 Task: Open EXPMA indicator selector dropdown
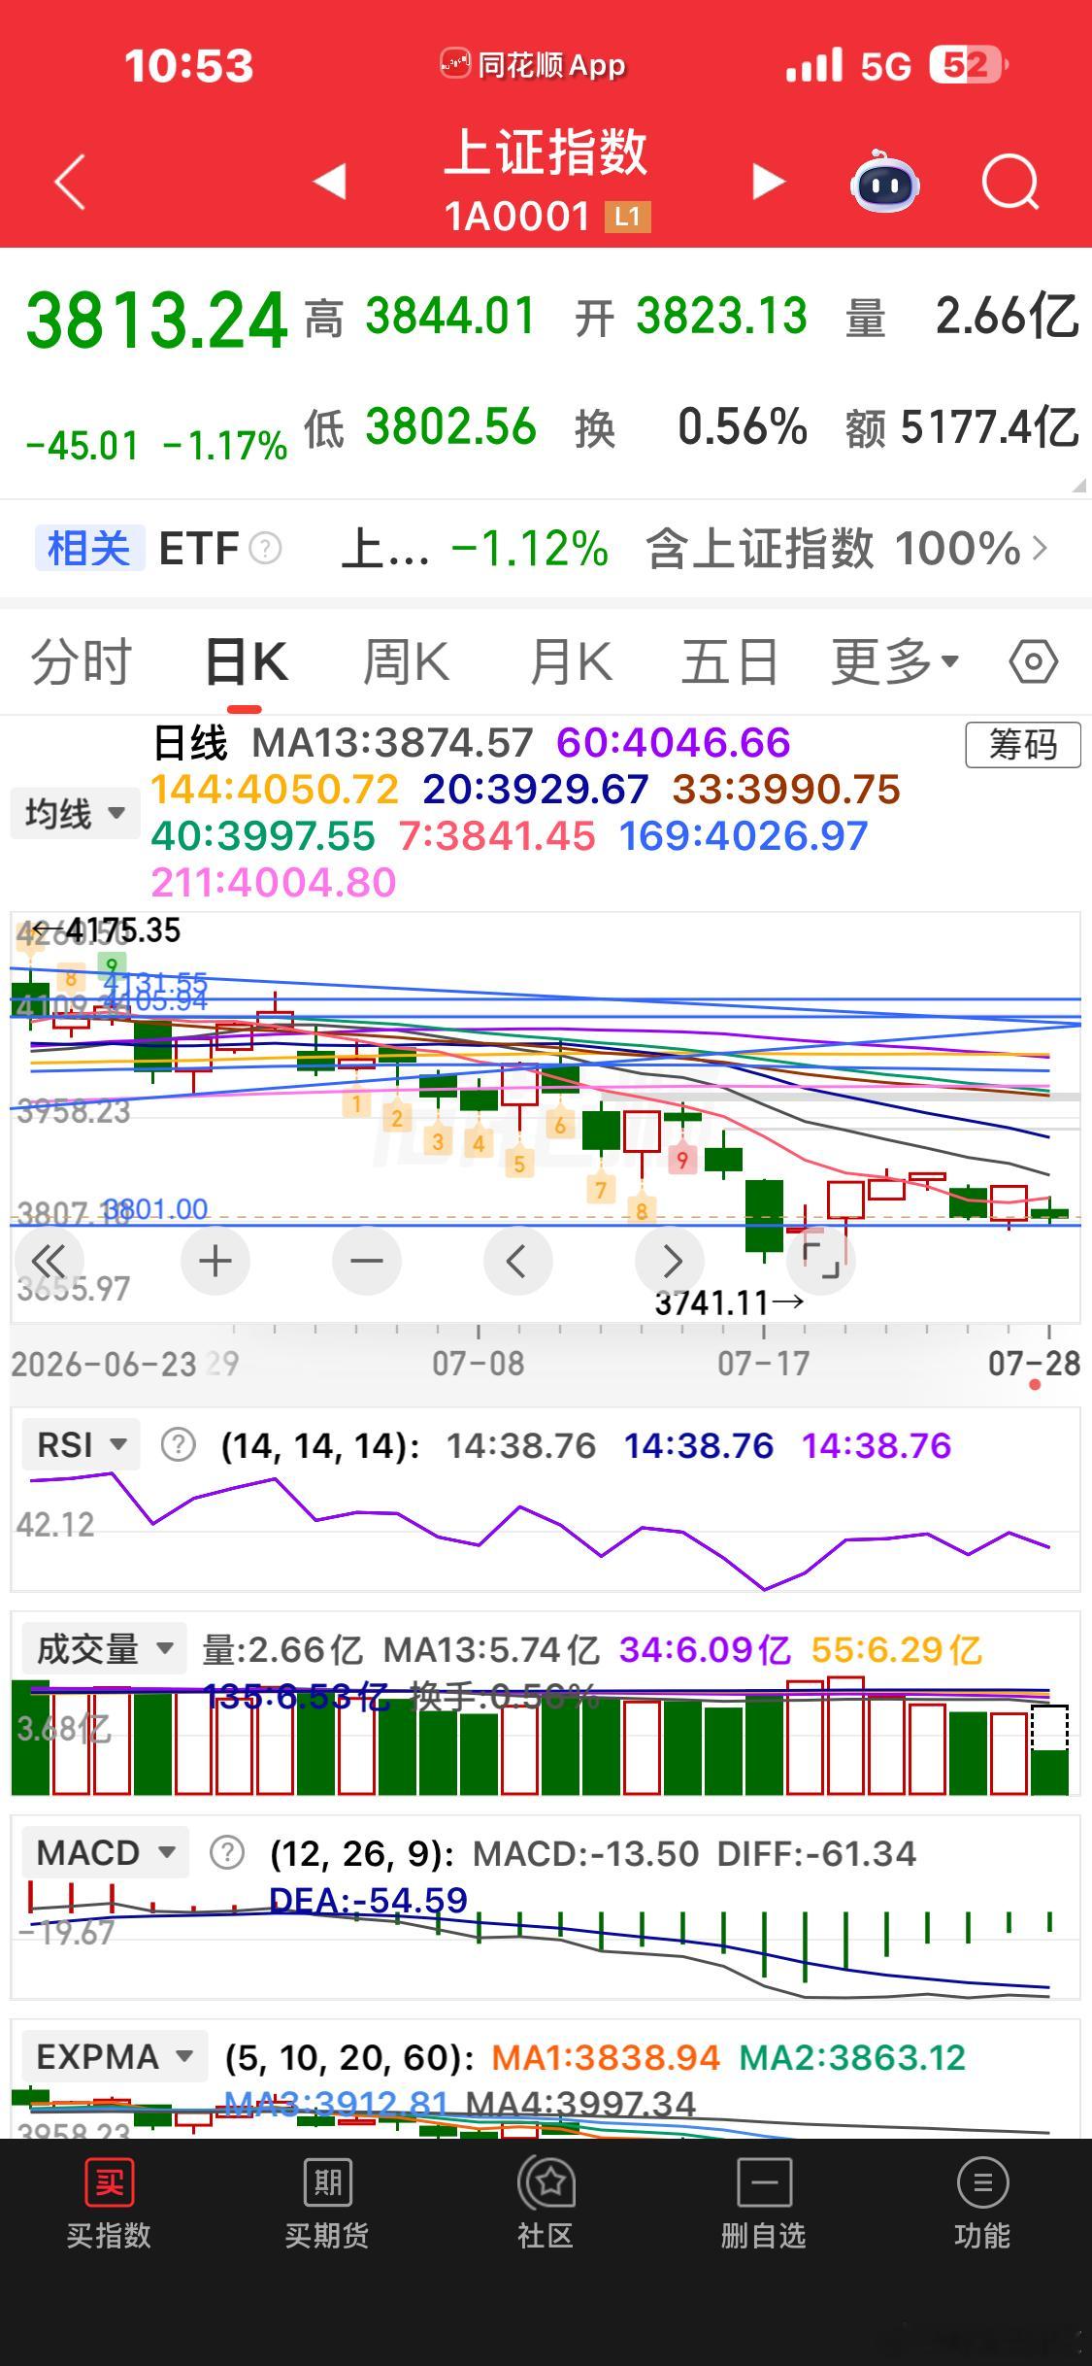pos(116,2056)
